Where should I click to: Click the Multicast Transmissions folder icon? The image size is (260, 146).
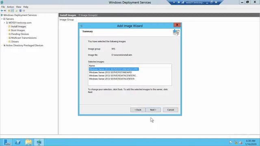click(9, 38)
